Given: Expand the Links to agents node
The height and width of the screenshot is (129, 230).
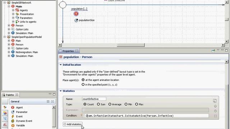Looking at the screenshot, I should point(13,21).
